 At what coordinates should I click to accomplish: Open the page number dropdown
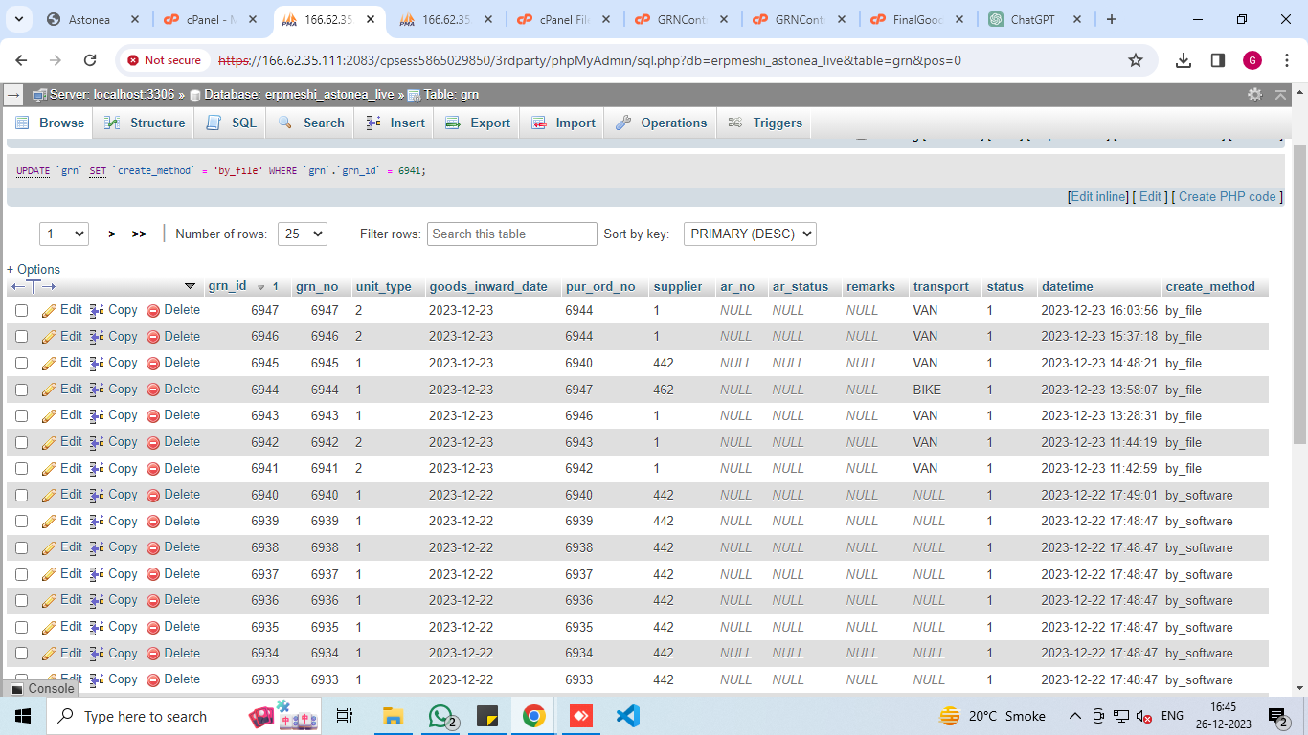pos(64,234)
